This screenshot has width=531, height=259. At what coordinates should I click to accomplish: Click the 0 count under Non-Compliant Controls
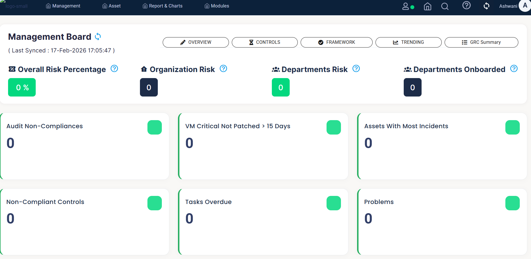click(10, 218)
